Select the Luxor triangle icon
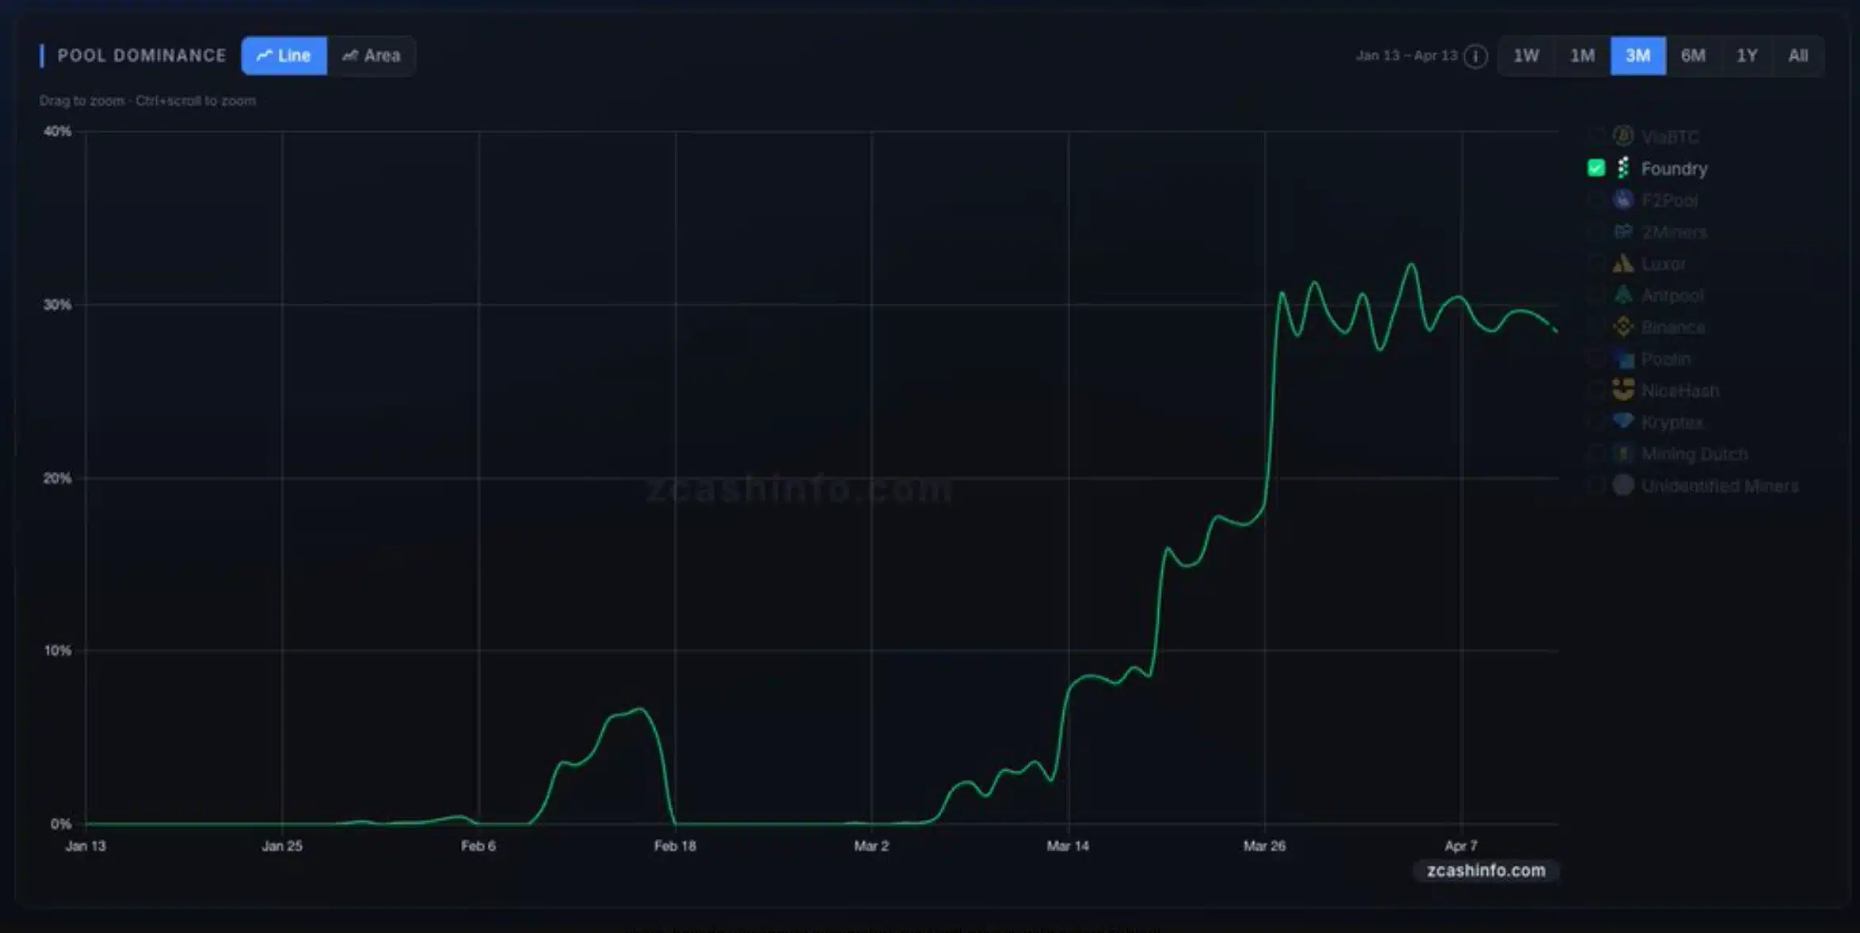Viewport: 1860px width, 933px height. click(x=1622, y=263)
